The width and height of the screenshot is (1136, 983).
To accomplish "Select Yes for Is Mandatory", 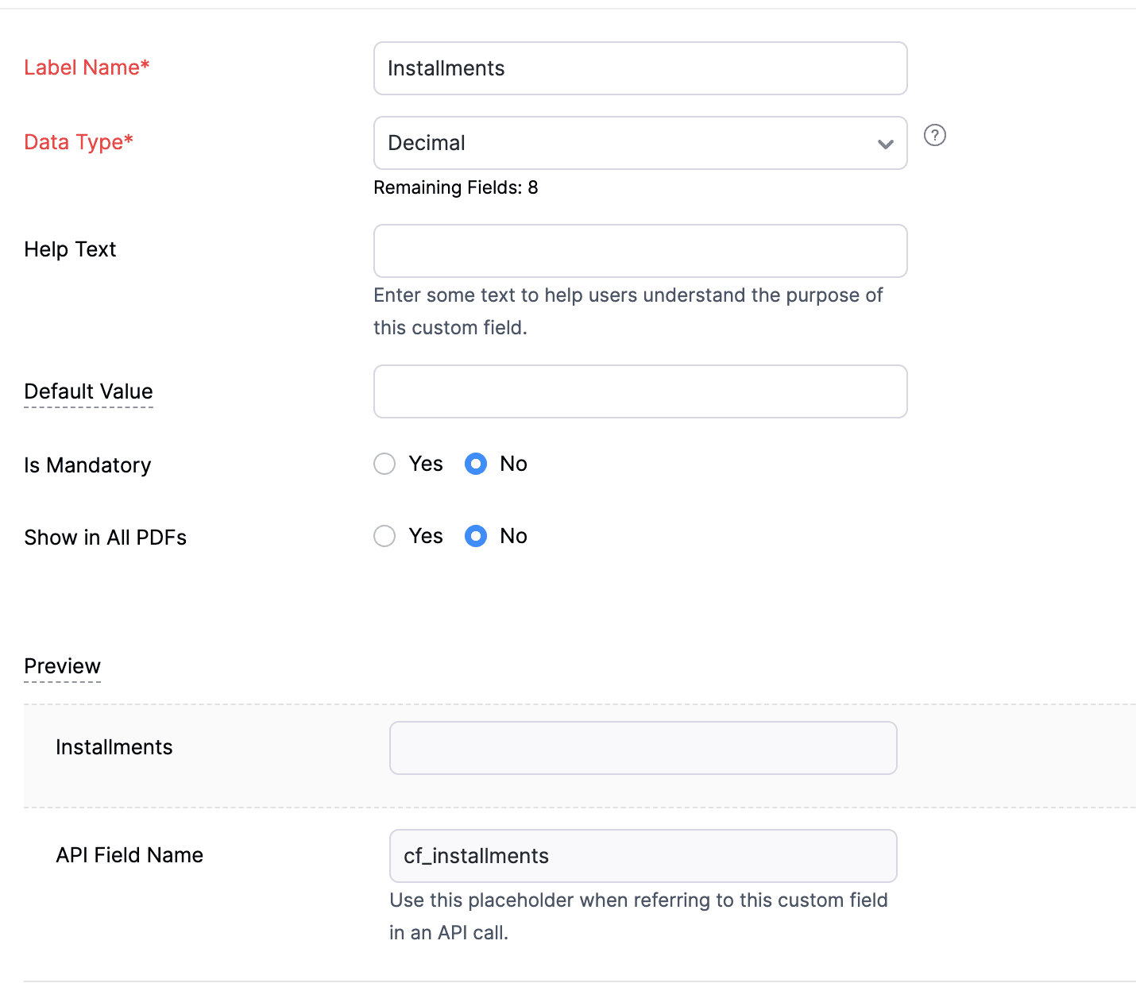I will coord(385,464).
